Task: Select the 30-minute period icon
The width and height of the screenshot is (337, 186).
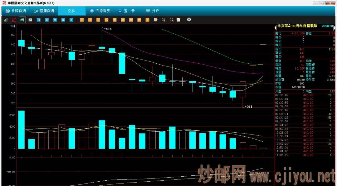Action: click(115, 20)
